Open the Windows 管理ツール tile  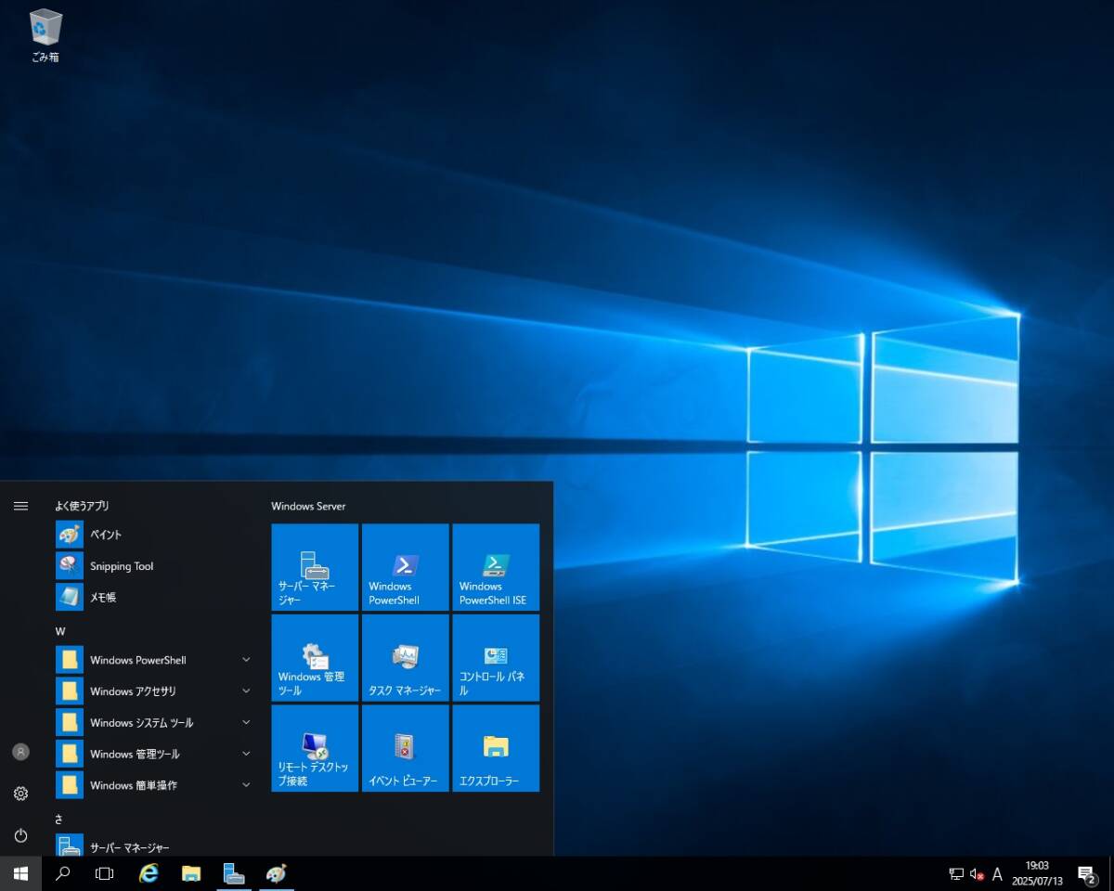pos(315,658)
